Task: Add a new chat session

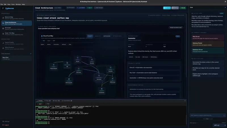Action: (x=31, y=54)
